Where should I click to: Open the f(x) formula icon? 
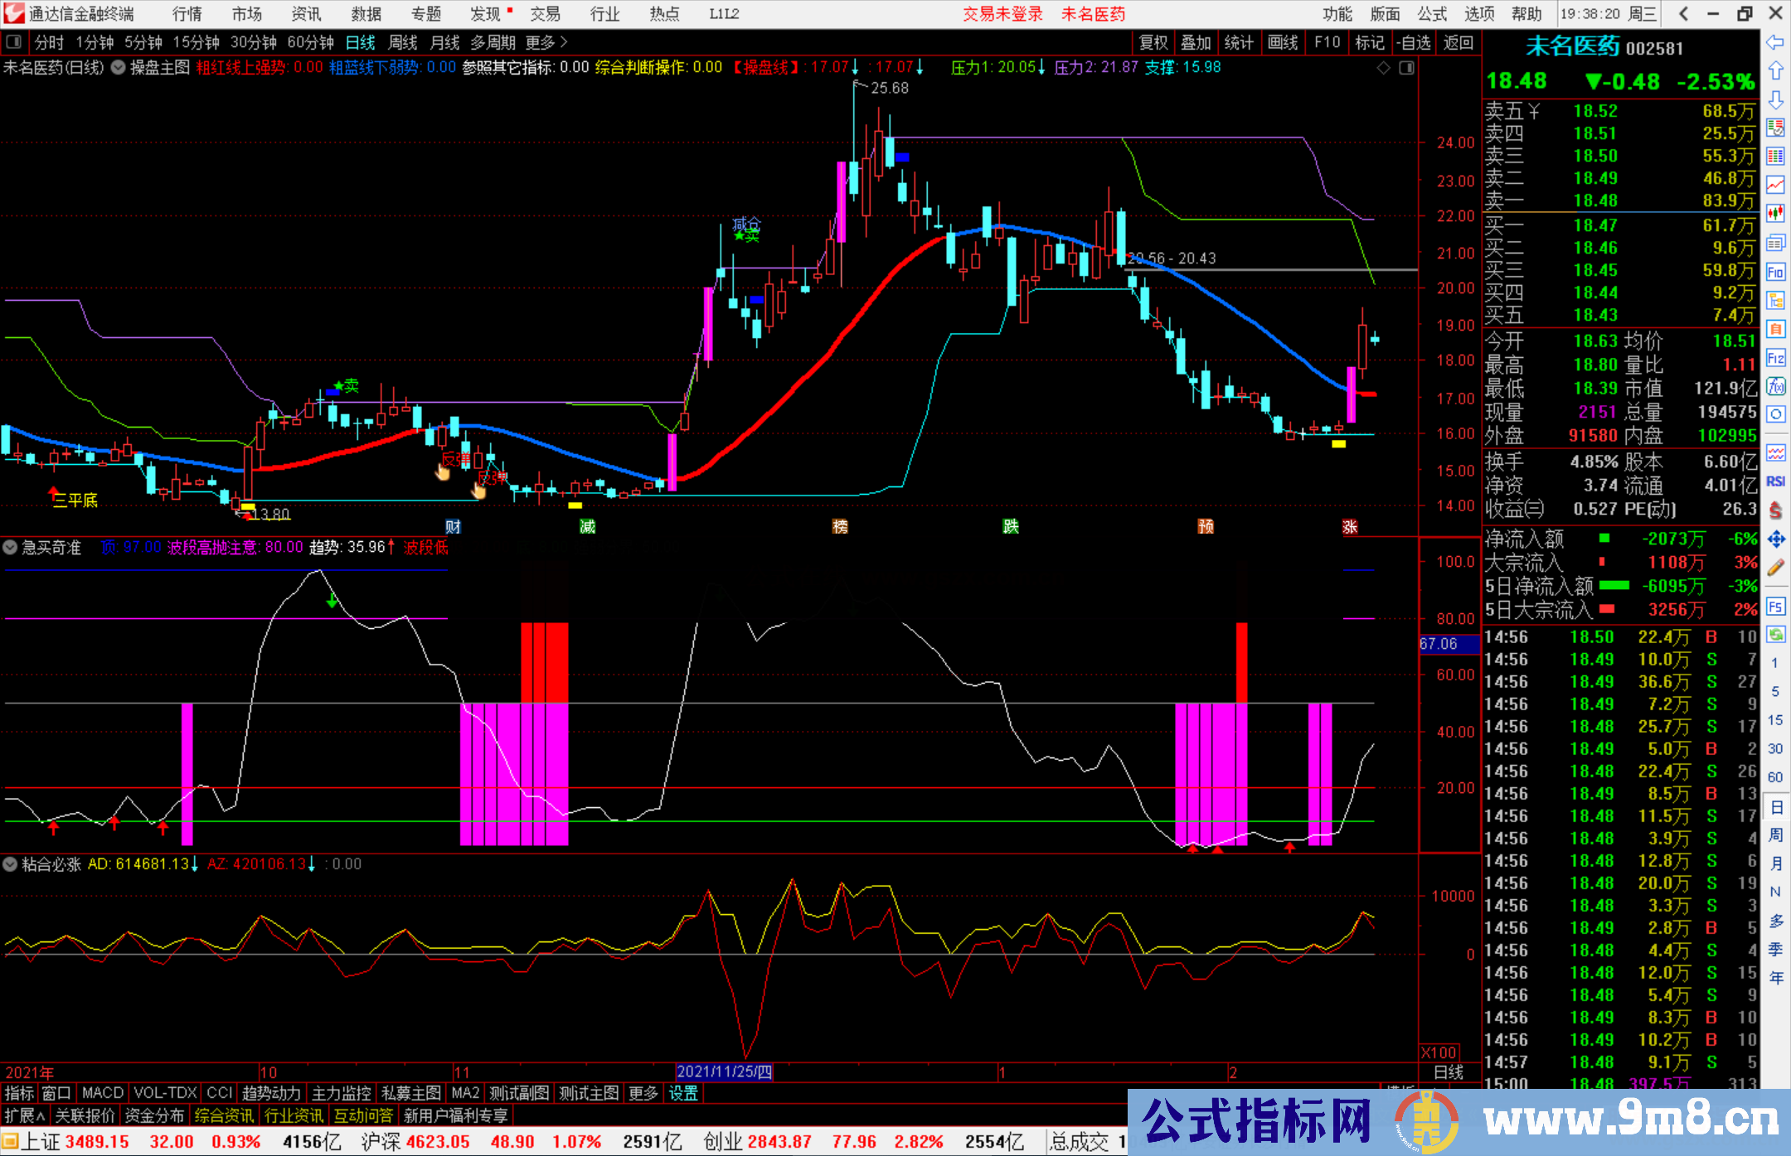[1775, 386]
